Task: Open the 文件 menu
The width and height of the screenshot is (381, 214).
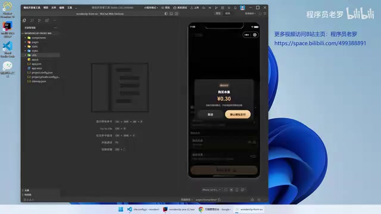Action: click(54, 8)
